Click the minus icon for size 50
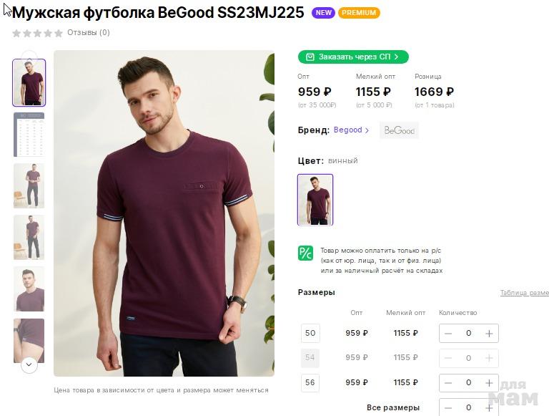Screen dimensions: 549x416 448,333
